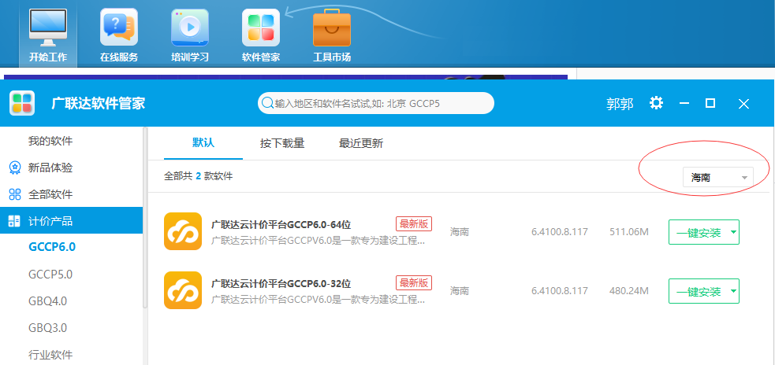This screenshot has width=775, height=365.
Task: Maximize the 软件管家 window
Action: point(710,103)
